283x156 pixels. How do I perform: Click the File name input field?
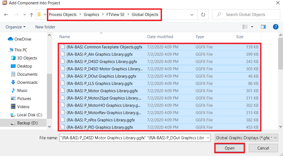(x=133, y=138)
